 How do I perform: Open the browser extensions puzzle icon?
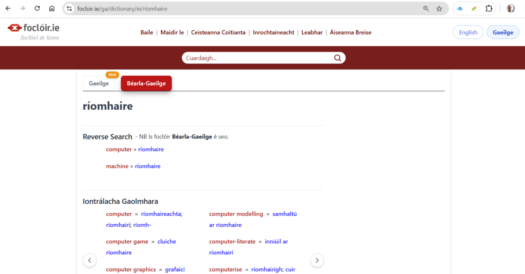coord(489,8)
